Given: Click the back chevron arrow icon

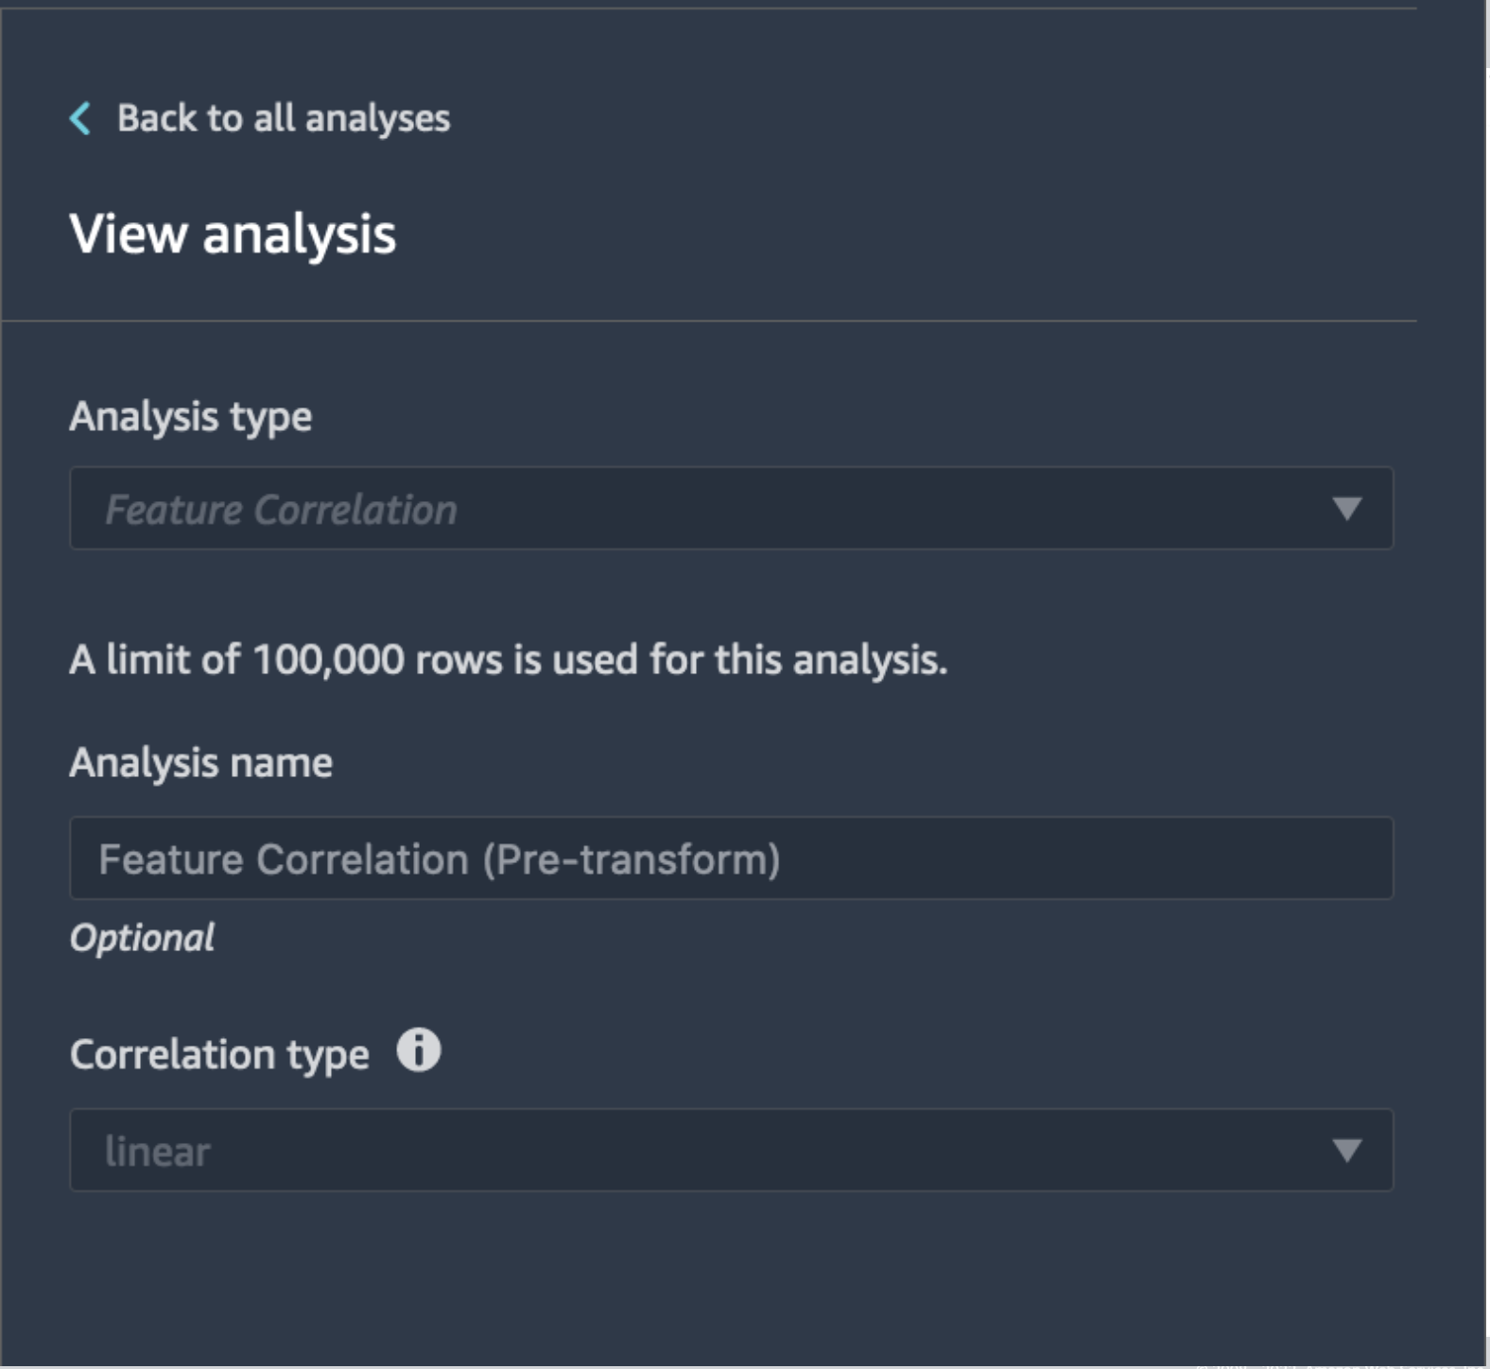Looking at the screenshot, I should click(x=80, y=118).
